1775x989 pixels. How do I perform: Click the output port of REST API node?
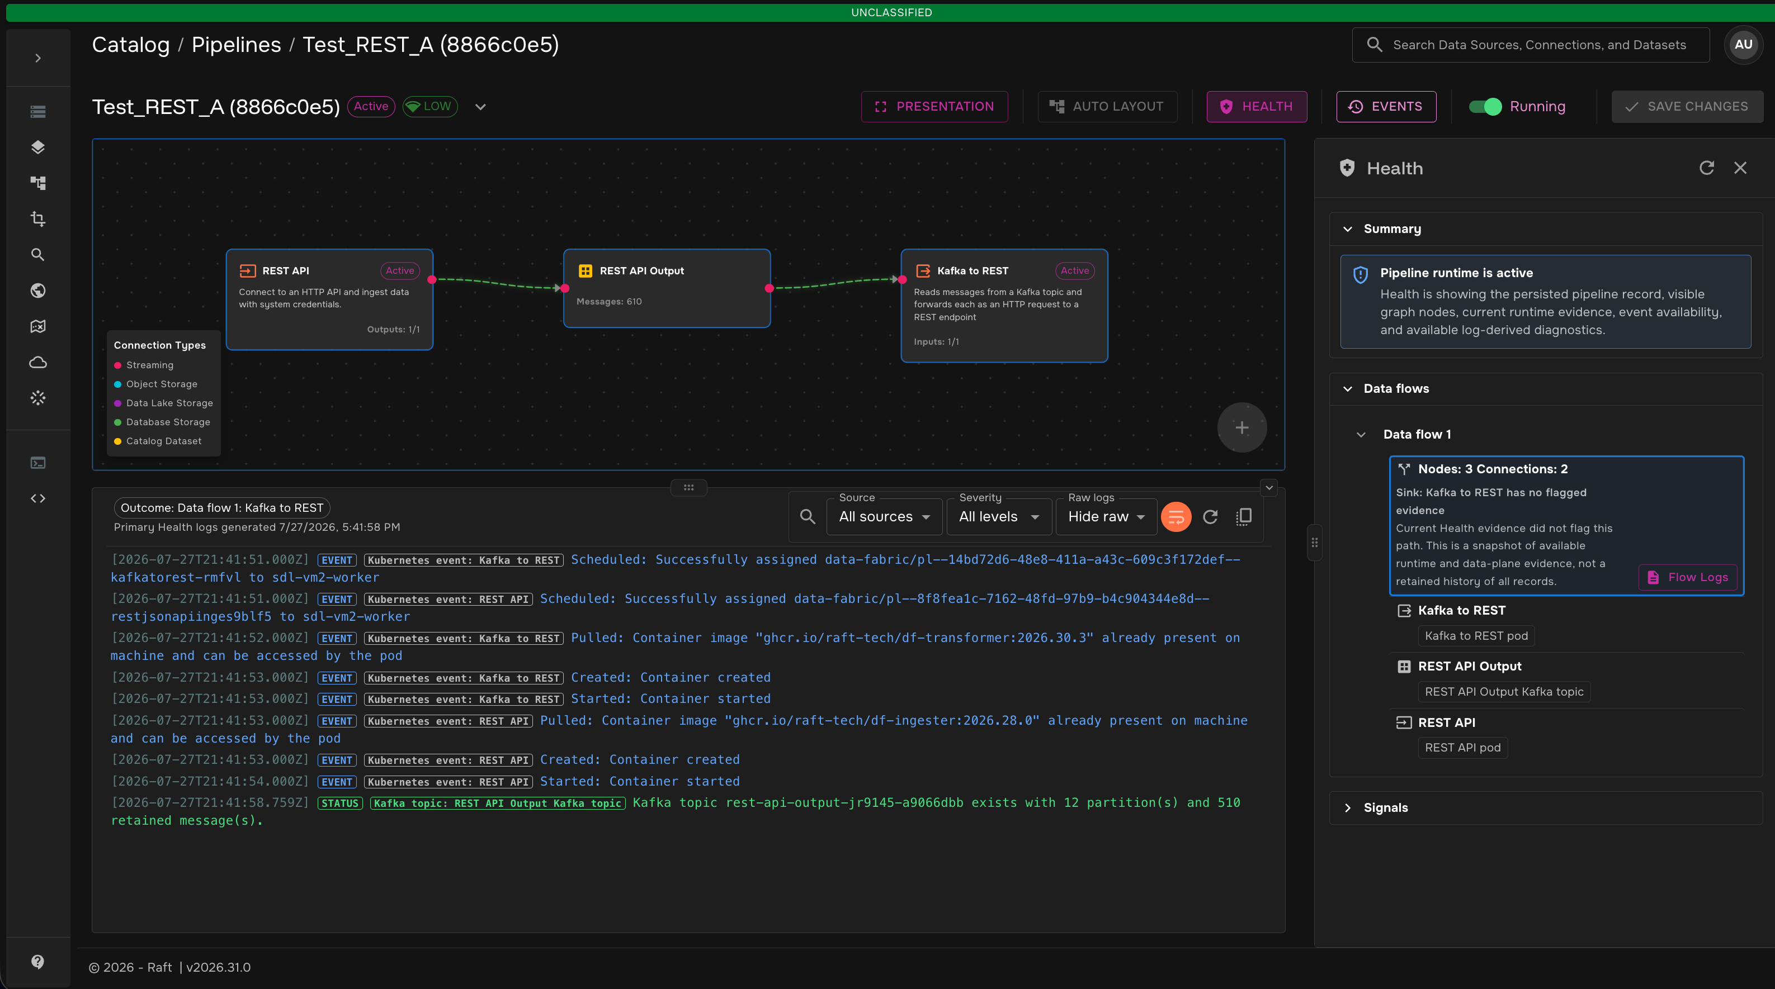tap(432, 279)
